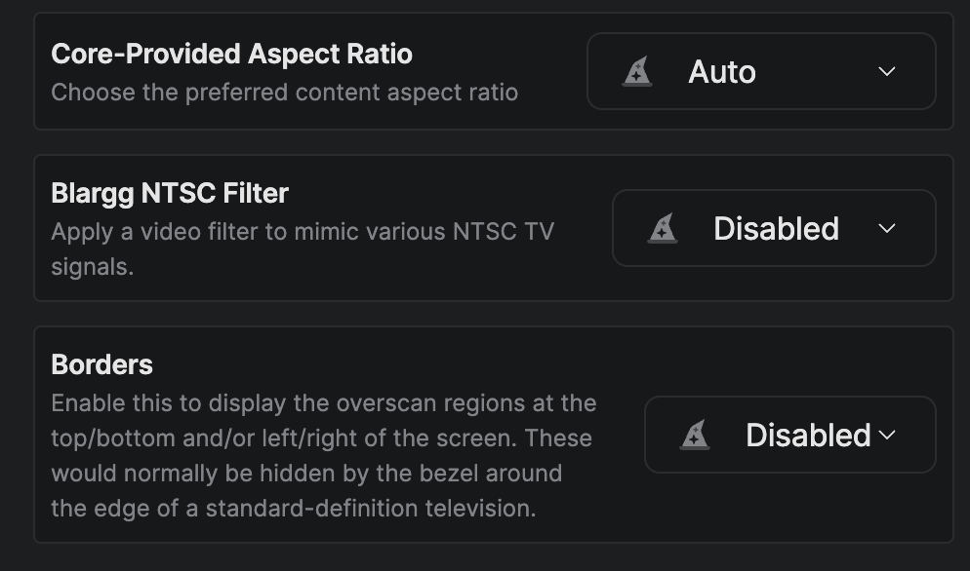Click the 'signals.' text under NTSC Filter

pos(92,267)
